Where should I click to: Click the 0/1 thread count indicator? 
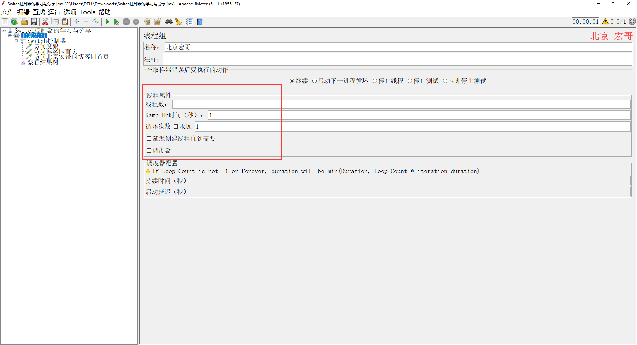coord(621,22)
